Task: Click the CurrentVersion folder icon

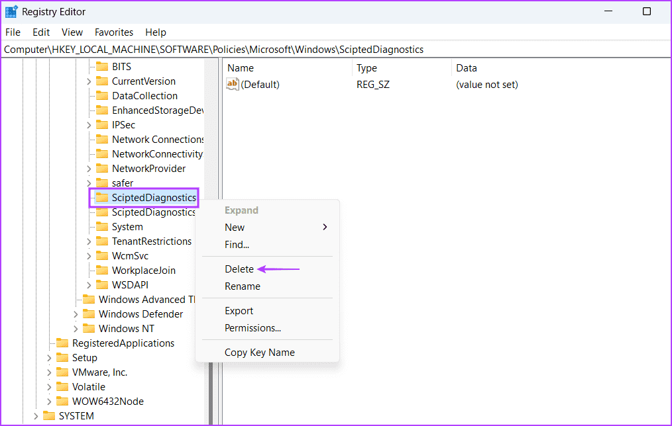Action: [102, 81]
